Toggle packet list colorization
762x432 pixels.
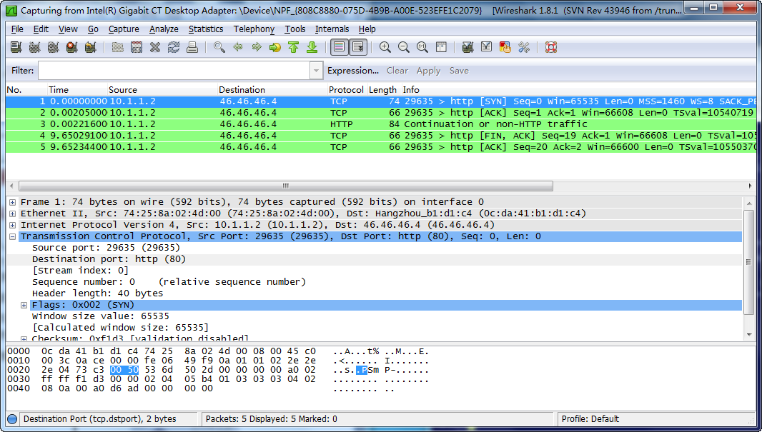[x=340, y=47]
